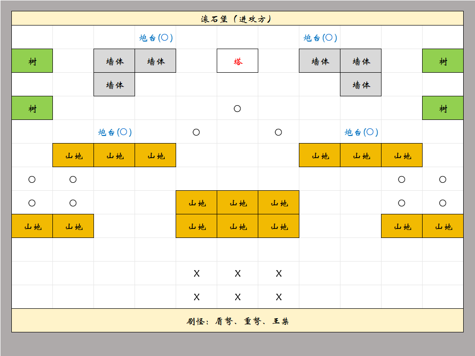The image size is (475, 356).
Task: Select the left X in the lower X row
Action: click(196, 297)
